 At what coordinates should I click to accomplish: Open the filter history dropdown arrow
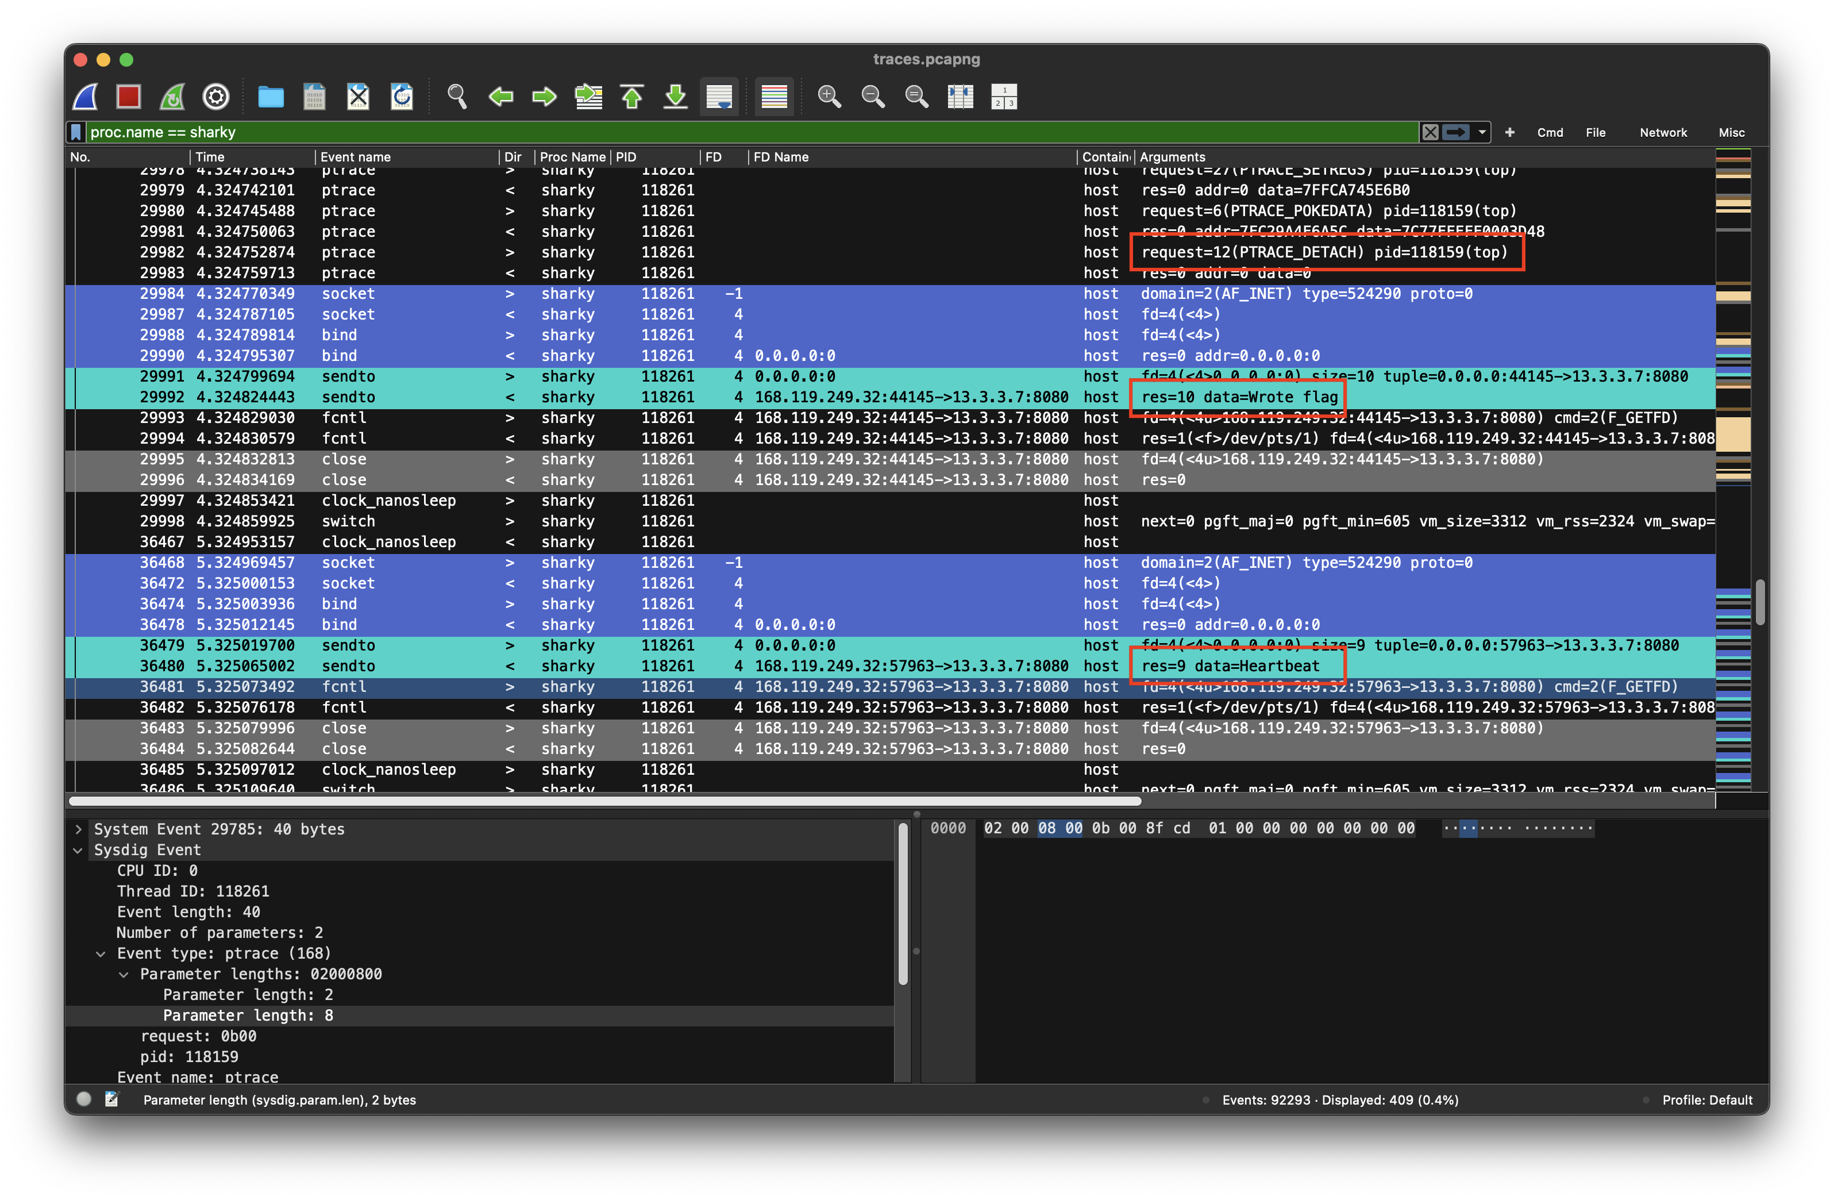click(1482, 133)
